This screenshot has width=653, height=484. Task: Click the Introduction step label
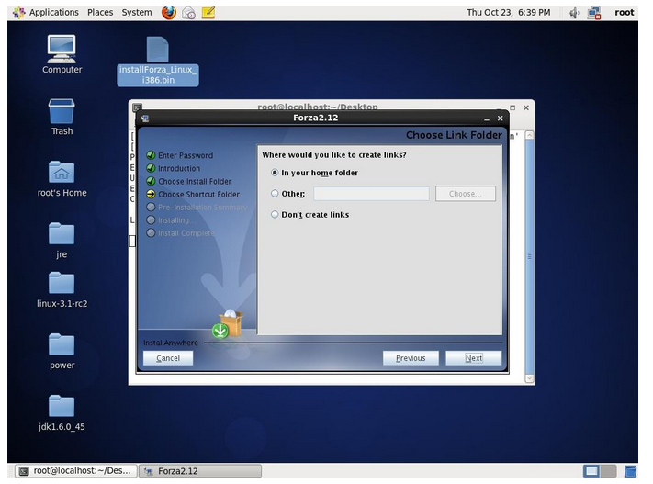point(179,168)
